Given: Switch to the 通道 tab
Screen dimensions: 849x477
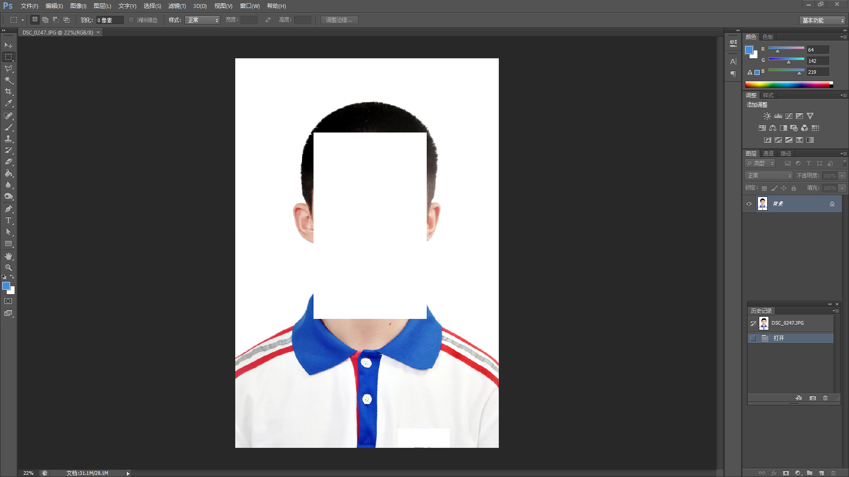Looking at the screenshot, I should 768,154.
